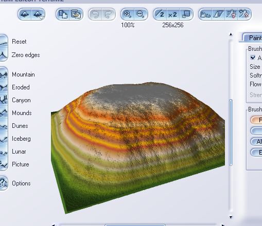Click the mountain icon with dropdown arrow
Viewport: 262px width, 226px height.
click(x=38, y=14)
